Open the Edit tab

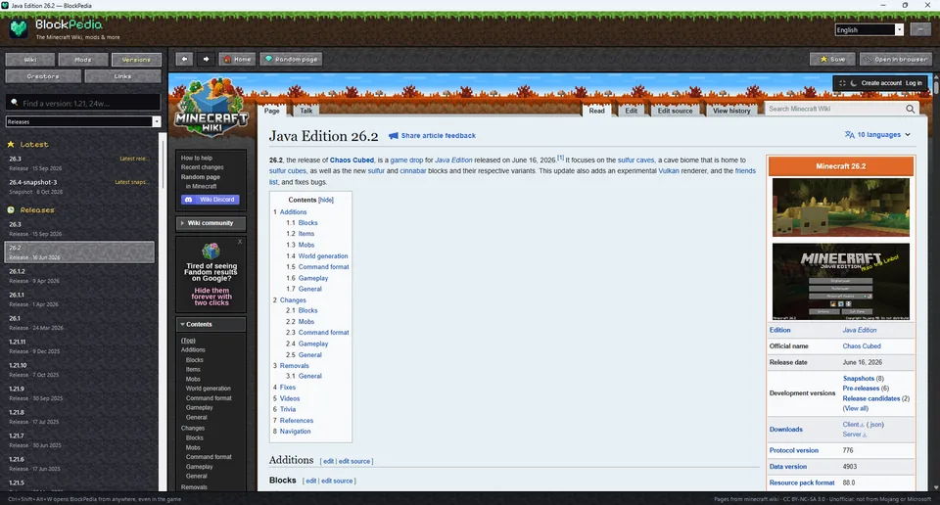(x=632, y=111)
